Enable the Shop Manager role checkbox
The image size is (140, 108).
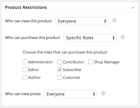(91, 62)
